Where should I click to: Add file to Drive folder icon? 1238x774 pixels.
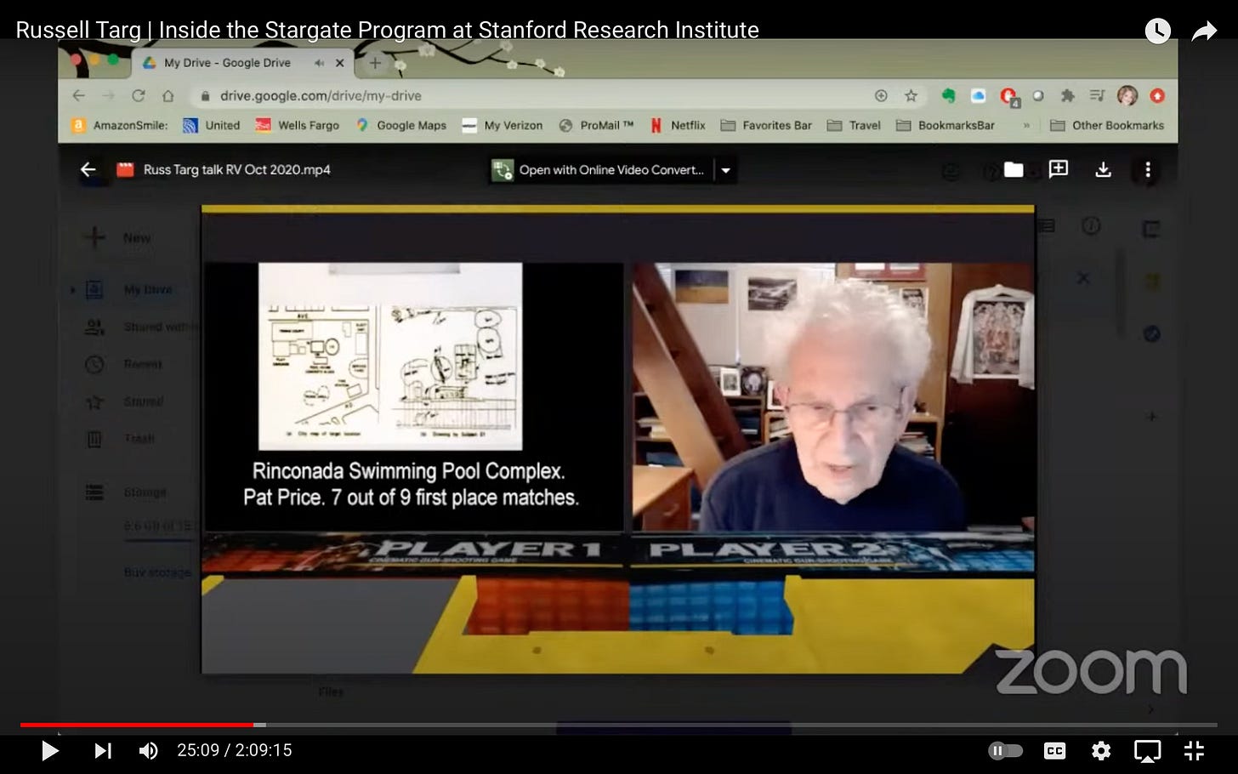1014,169
